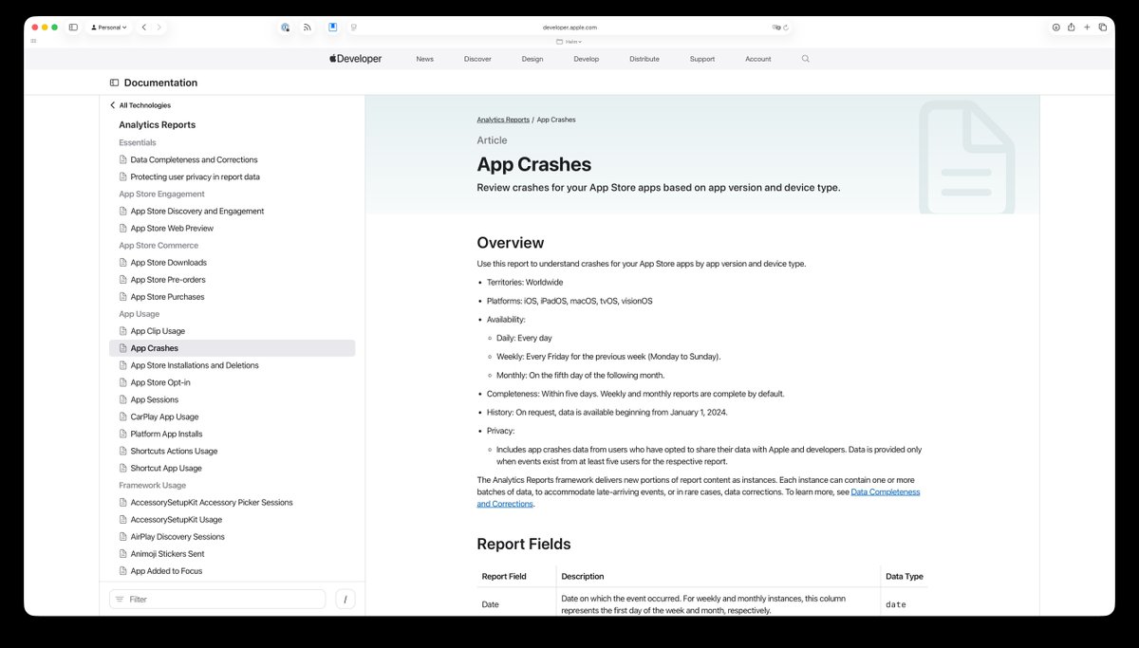Screen dimensions: 1139x648
Task: Toggle Documentation navigator sidebar icon
Action: click(114, 83)
